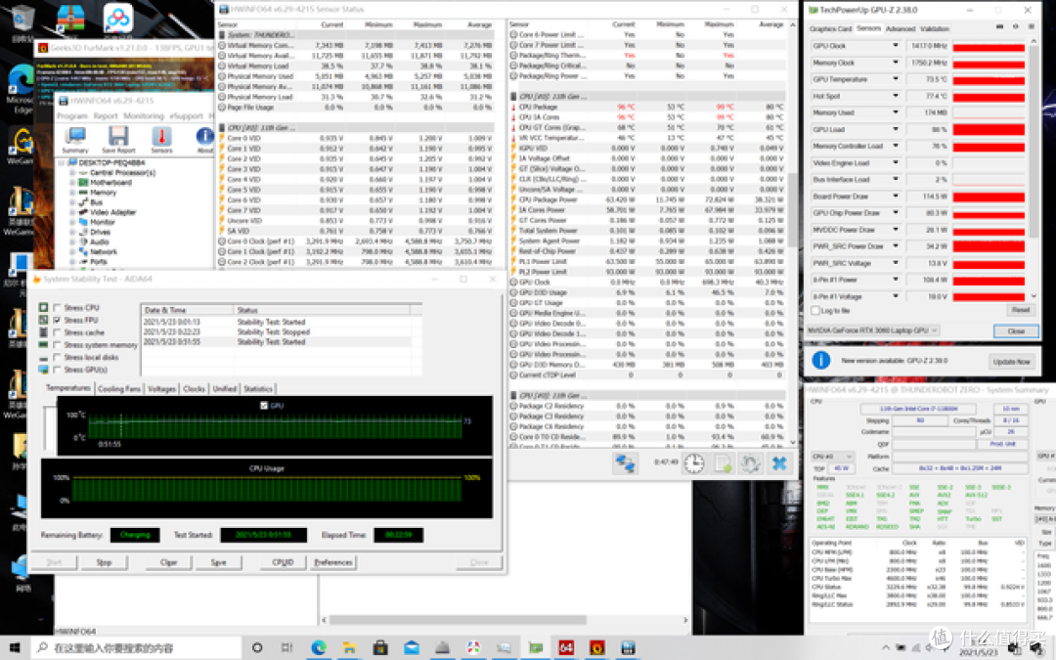Open the Monitoring menu in HWiNFO64
The image size is (1056, 660).
(144, 115)
